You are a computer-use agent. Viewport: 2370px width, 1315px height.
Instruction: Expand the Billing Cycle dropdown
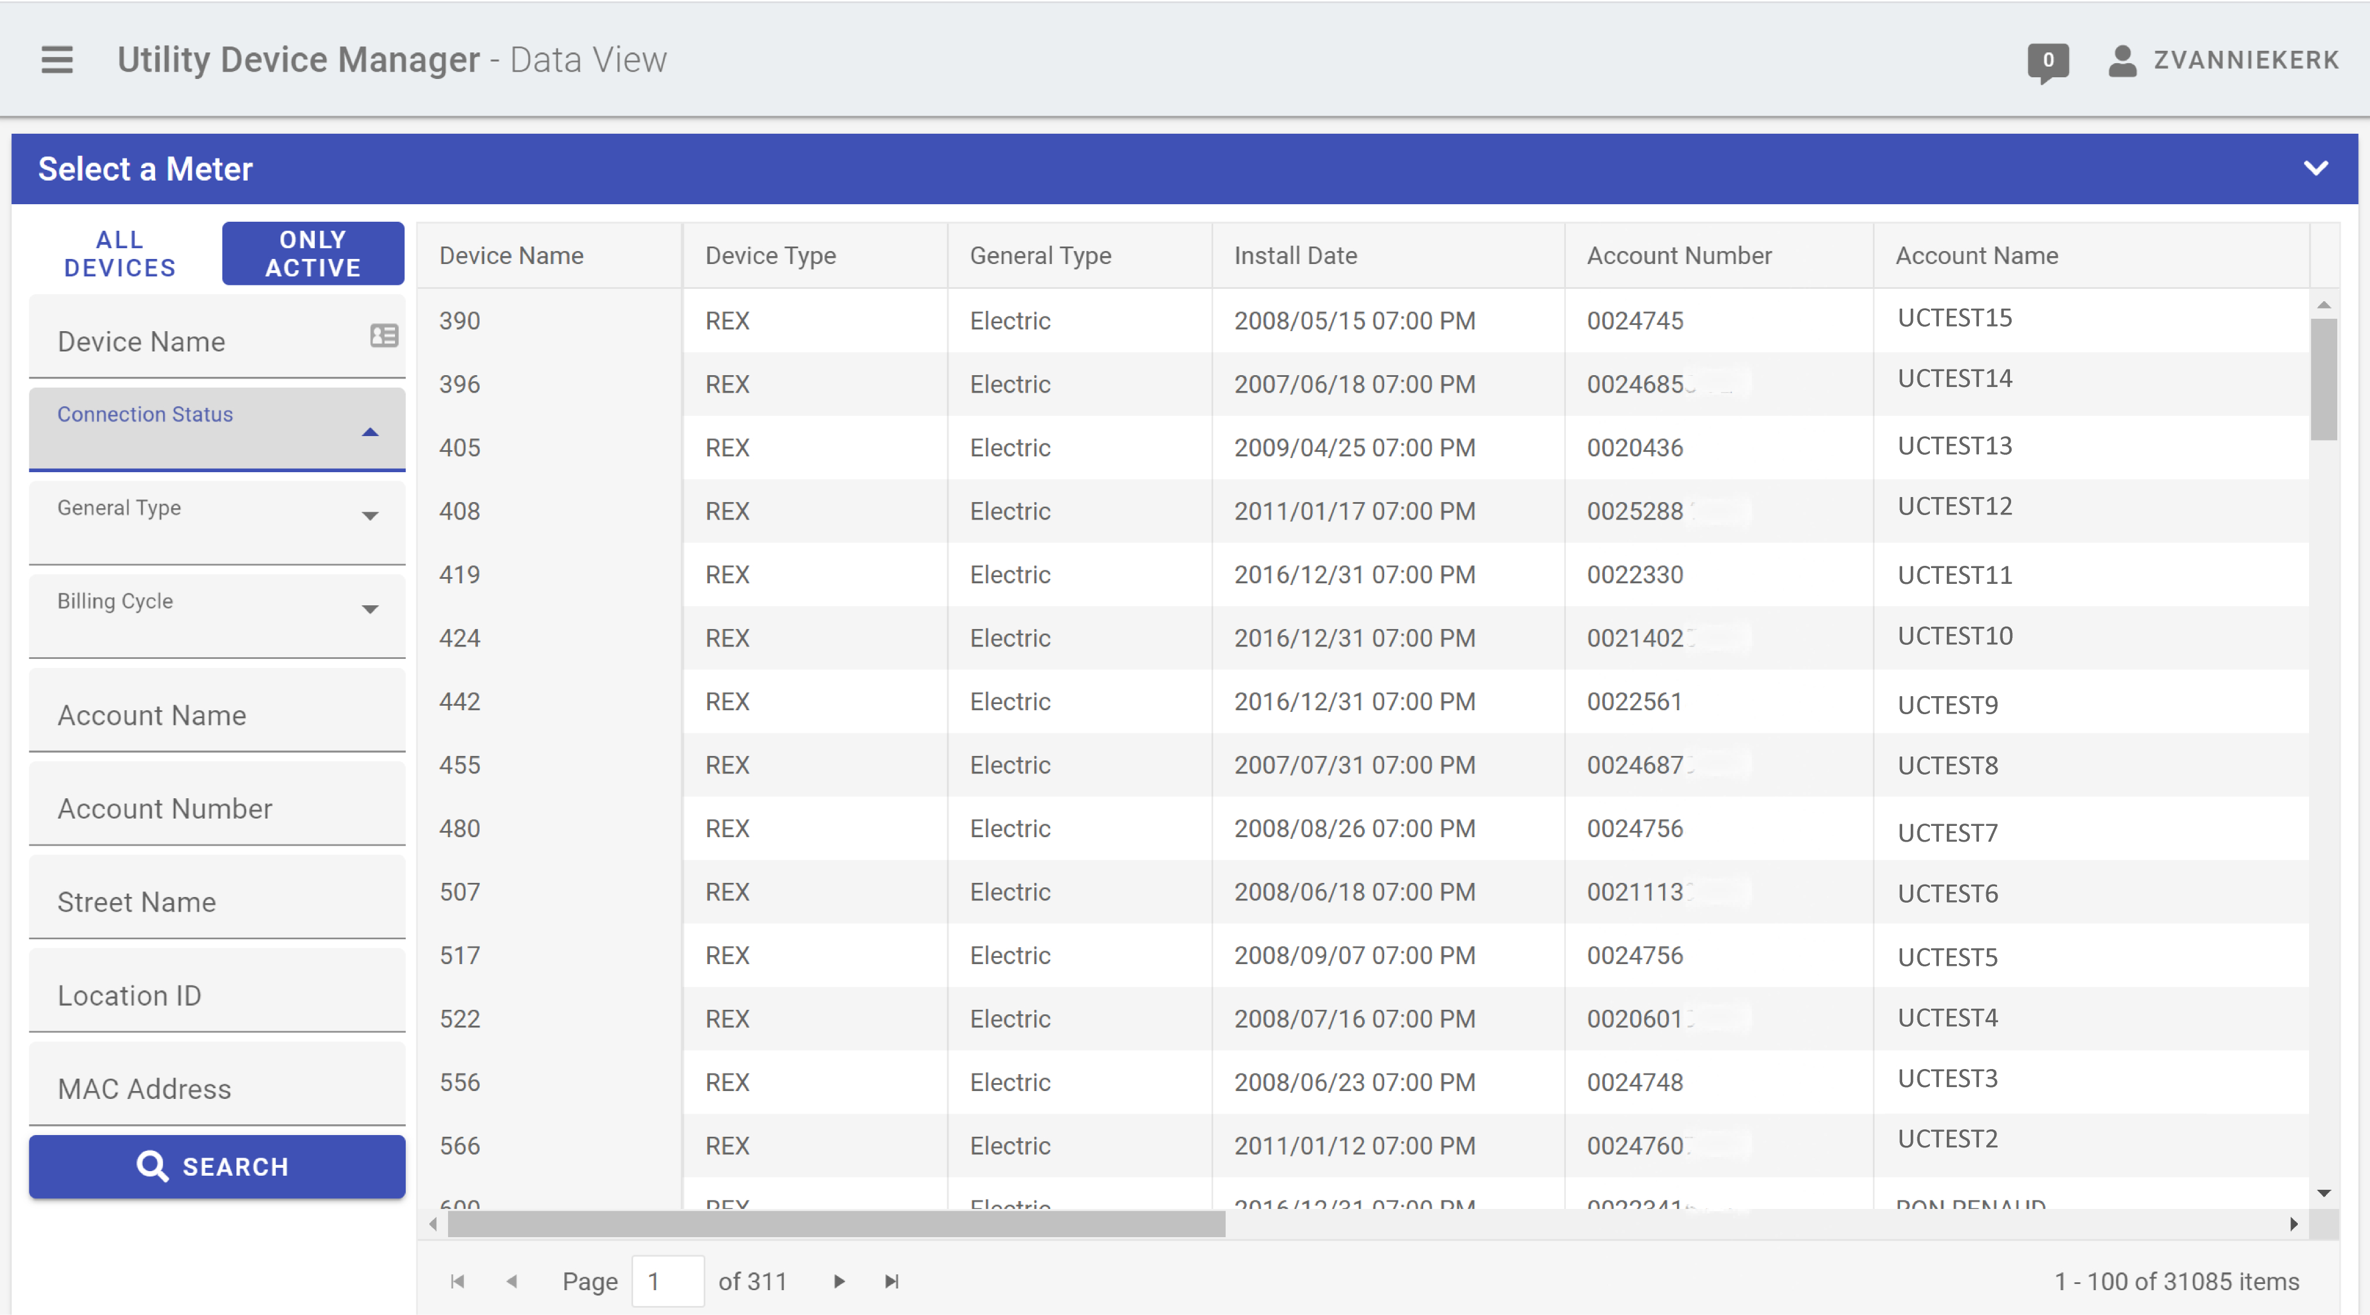pos(371,610)
